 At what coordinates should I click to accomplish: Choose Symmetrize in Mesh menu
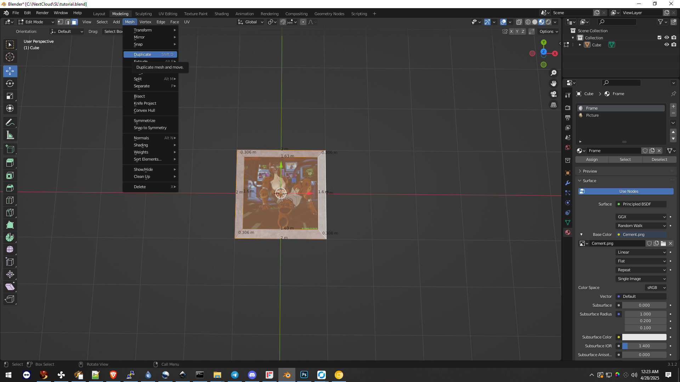click(150, 121)
